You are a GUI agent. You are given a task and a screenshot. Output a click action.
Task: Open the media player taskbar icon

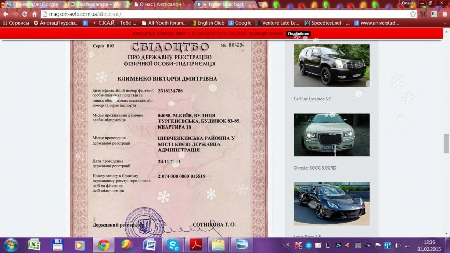coord(80,245)
